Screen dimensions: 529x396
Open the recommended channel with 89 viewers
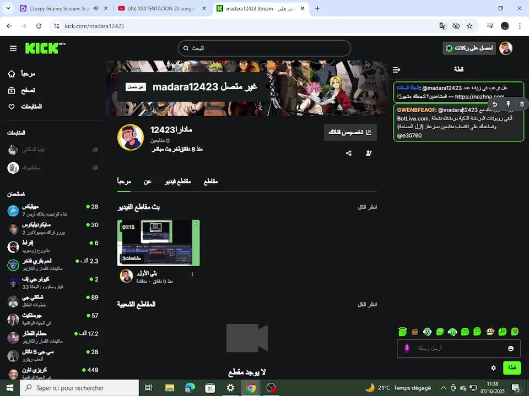coord(53,301)
